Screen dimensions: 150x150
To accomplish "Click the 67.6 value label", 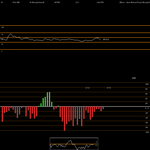I will [x=109, y=88].
